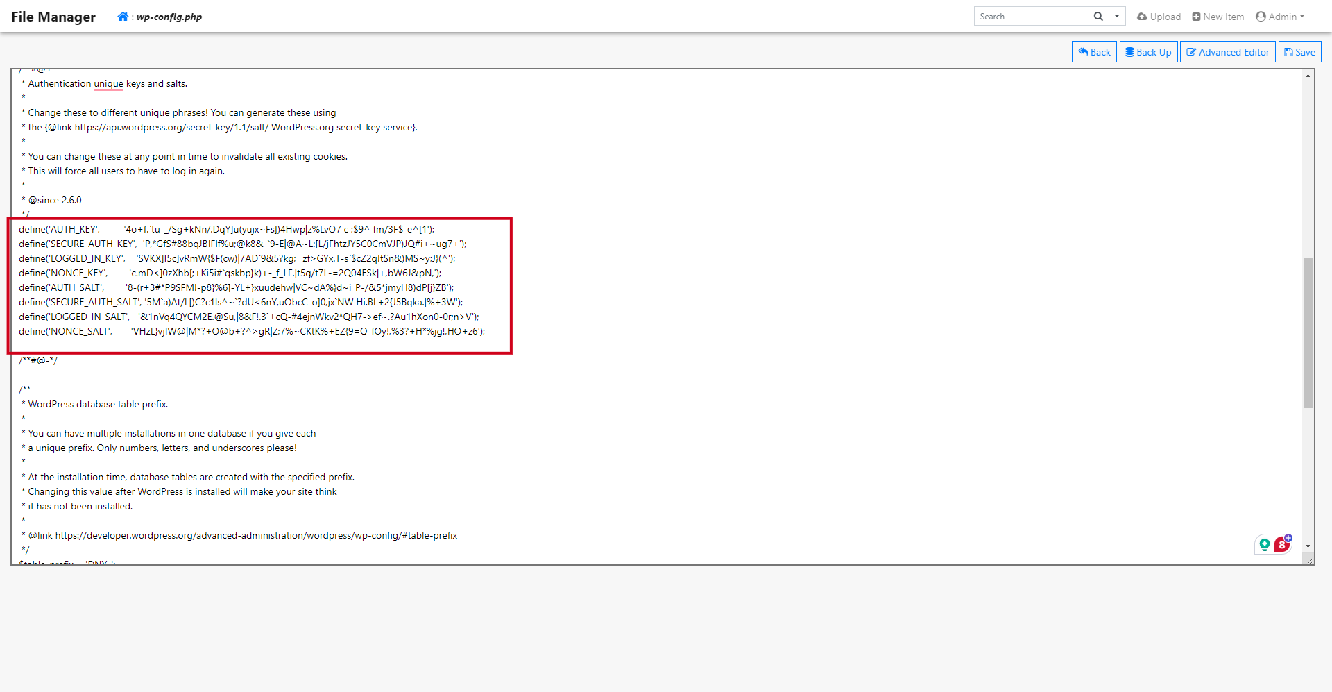Focus the Search input field
This screenshot has width=1332, height=692.
[1032, 17]
